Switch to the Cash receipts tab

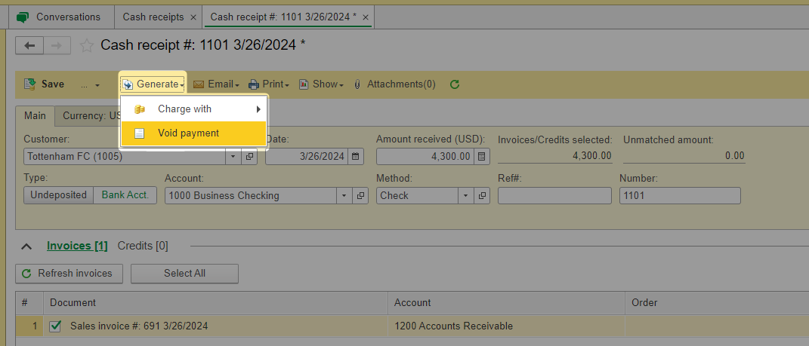153,17
